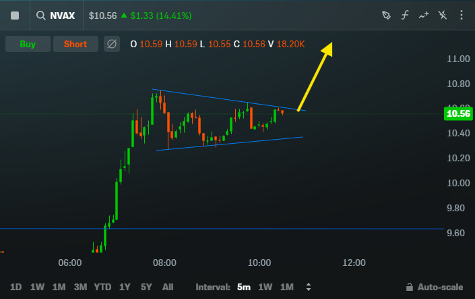Viewport: 475px width, 299px height.
Task: Click the $1.33 (14.41%) change text
Action: 161,16
